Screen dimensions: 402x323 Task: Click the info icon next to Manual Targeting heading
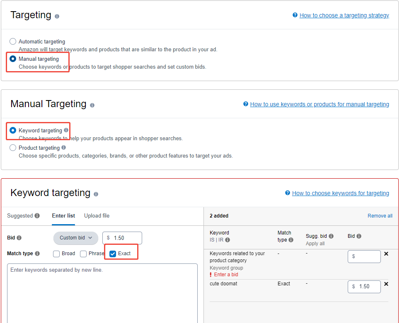tap(92, 105)
